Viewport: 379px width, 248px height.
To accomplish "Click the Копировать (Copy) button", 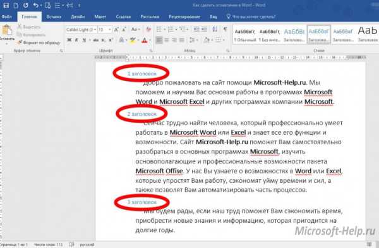I will point(32,35).
